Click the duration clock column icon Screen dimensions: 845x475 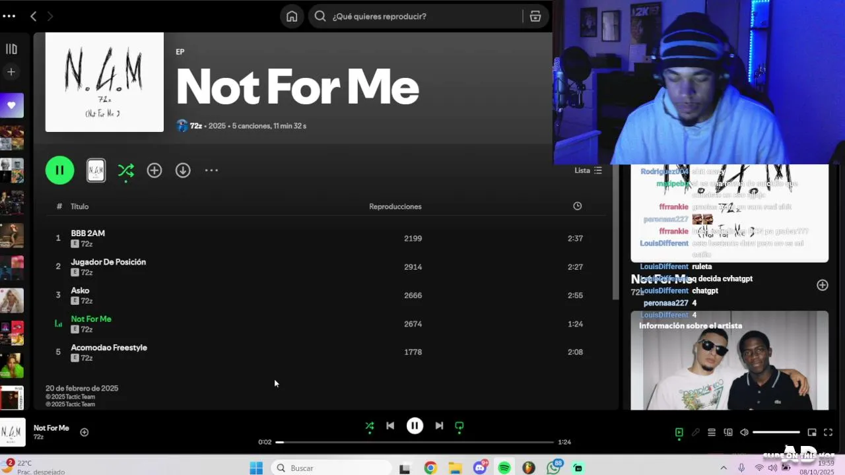pos(577,206)
